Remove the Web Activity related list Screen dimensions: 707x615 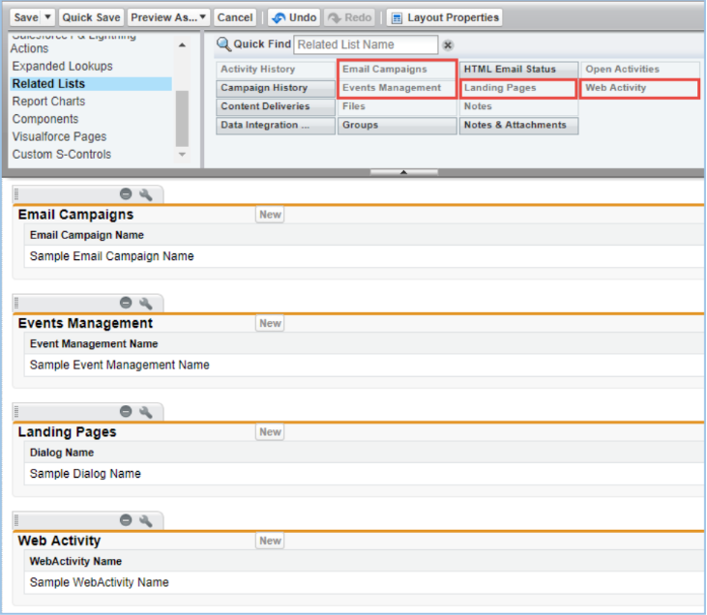click(x=126, y=520)
